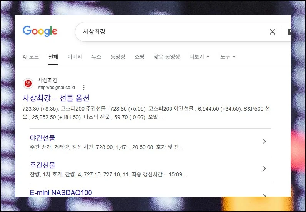Open the 동영상 results tab
This screenshot has width=306, height=212.
118,57
